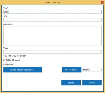The image size is (105, 93).
Task: Click the Title* field label
Action: point(6,8)
